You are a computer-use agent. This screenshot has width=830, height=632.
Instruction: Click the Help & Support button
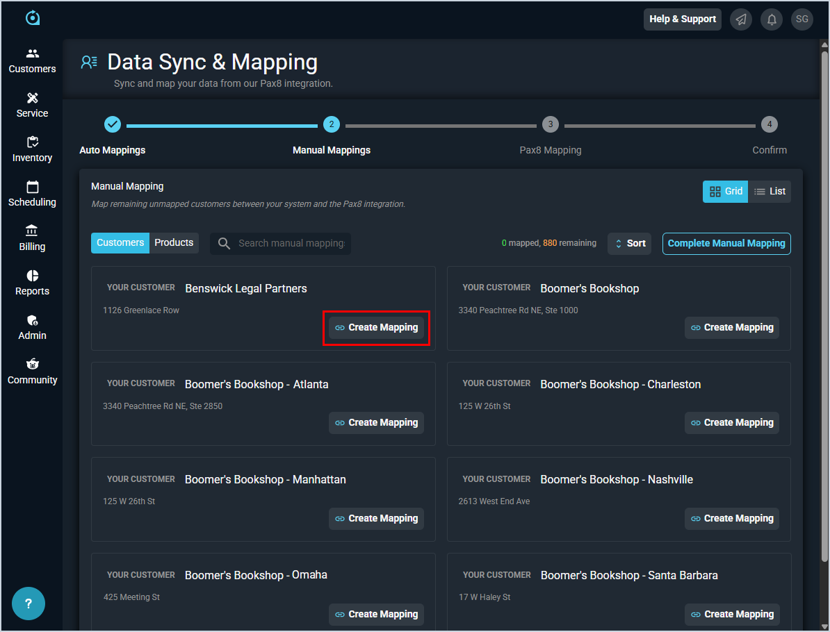pos(682,19)
